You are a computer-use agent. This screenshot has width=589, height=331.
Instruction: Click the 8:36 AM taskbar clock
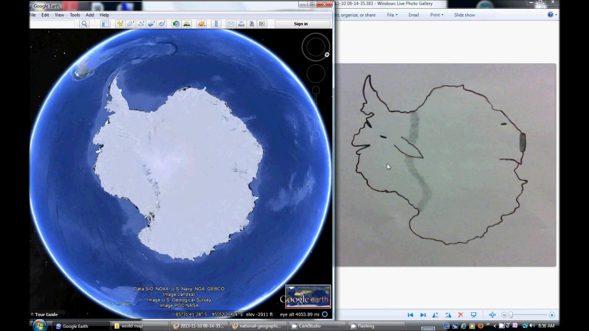click(546, 326)
